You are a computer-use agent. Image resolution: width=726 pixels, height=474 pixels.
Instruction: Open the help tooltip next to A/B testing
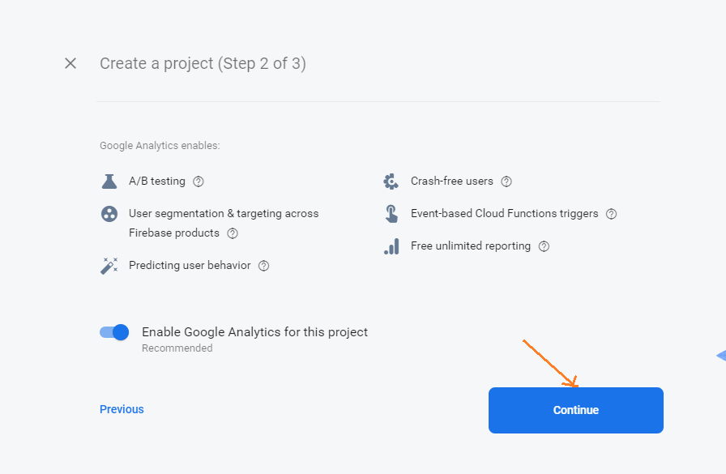click(x=199, y=181)
